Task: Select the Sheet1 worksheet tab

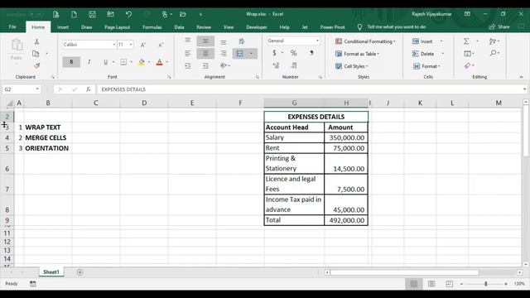Action: point(51,272)
